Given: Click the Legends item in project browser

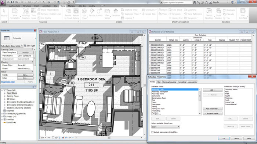Looking at the screenshot, I should [10, 111].
